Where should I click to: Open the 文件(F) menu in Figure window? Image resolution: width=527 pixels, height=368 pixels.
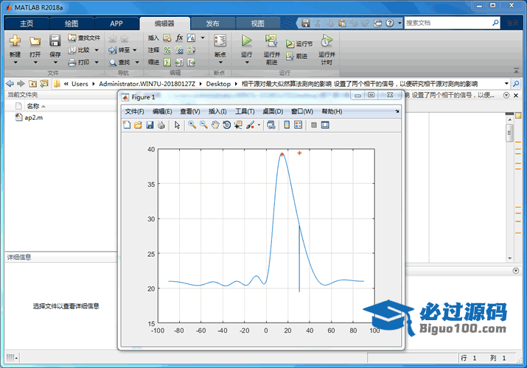[x=134, y=111]
